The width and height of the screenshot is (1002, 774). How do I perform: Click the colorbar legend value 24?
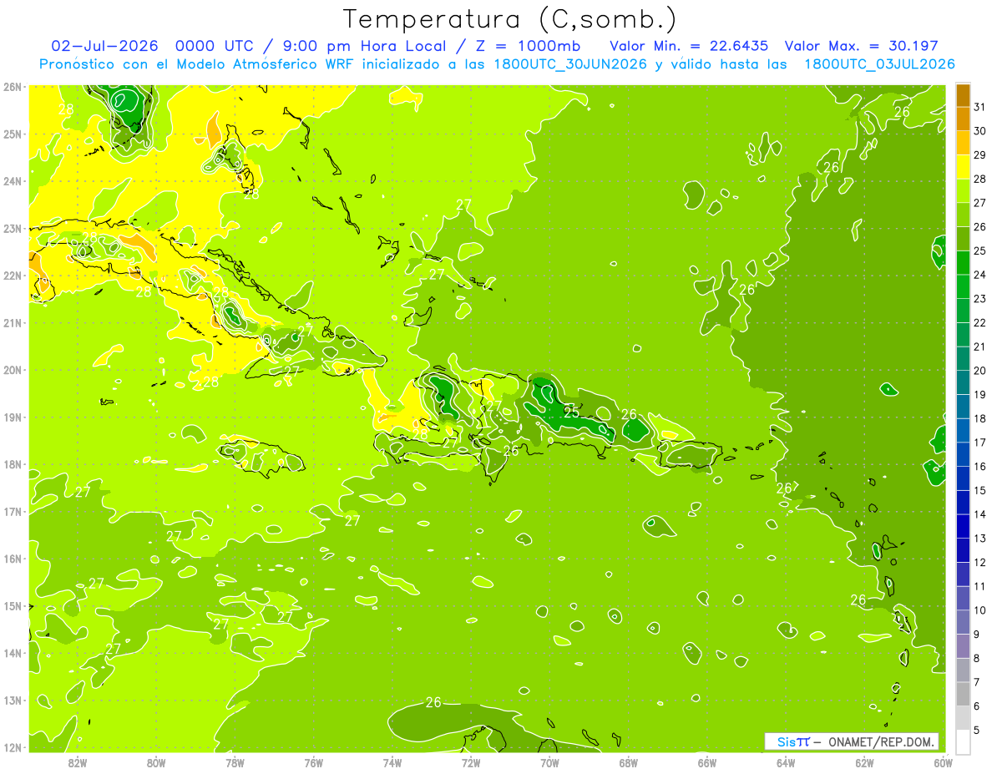(979, 274)
